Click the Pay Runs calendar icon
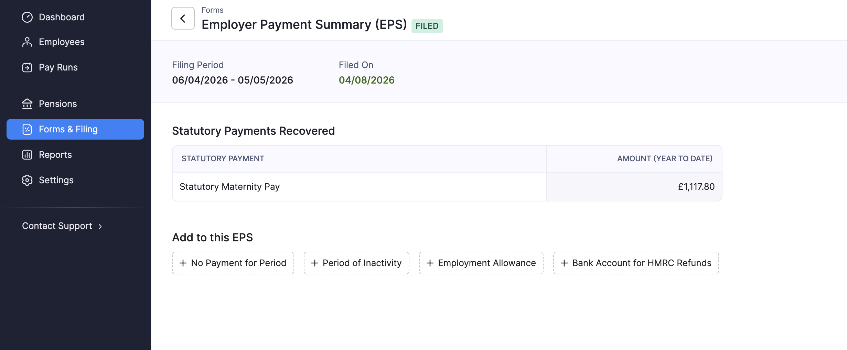 tap(27, 67)
